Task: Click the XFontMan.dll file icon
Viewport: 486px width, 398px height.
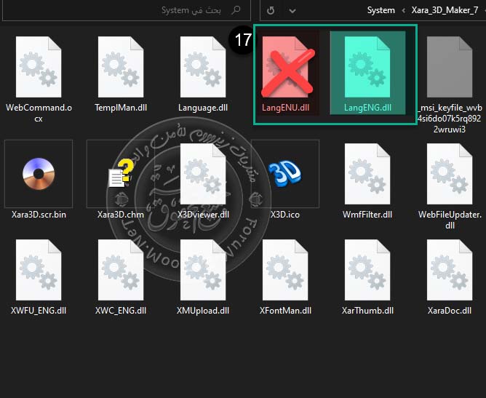Action: [285, 270]
